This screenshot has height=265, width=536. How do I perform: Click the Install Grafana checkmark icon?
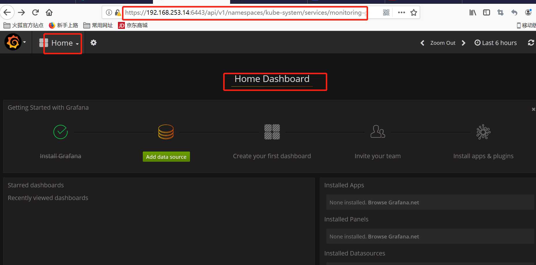point(60,132)
